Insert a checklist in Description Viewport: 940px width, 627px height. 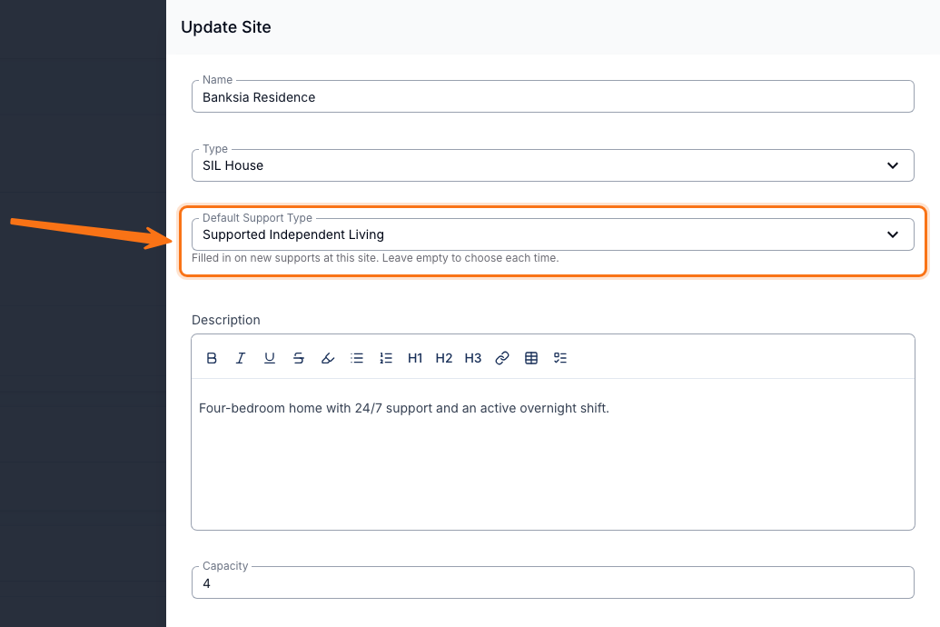560,358
